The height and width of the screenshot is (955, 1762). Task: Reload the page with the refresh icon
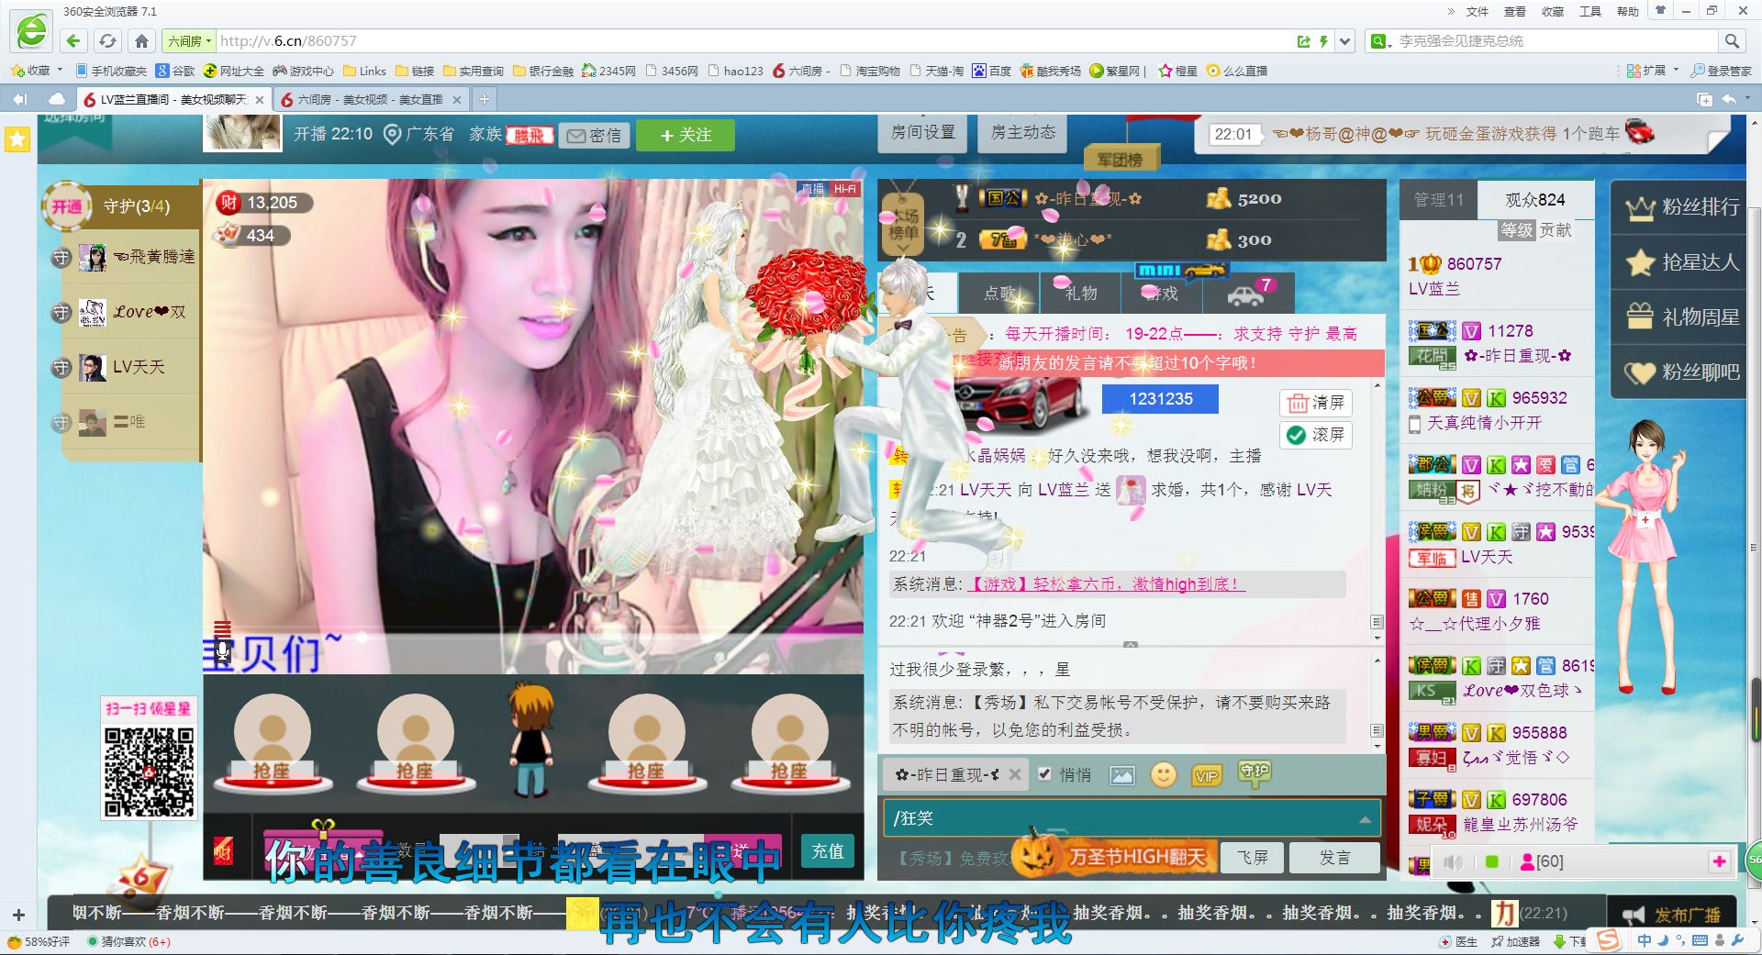click(108, 41)
